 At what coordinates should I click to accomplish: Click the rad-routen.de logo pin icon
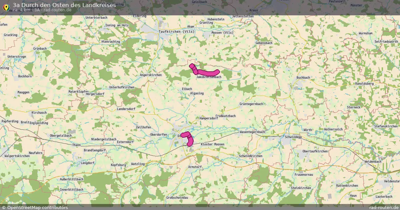coord(6,7)
